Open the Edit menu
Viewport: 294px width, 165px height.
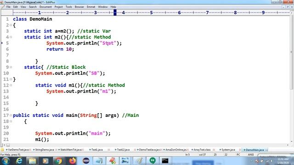(15, 7)
